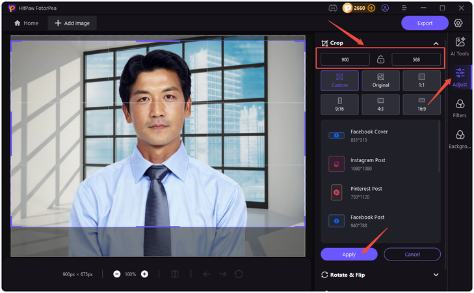Go to the Home tab
Viewport: 474px width, 293px height.
(27, 23)
